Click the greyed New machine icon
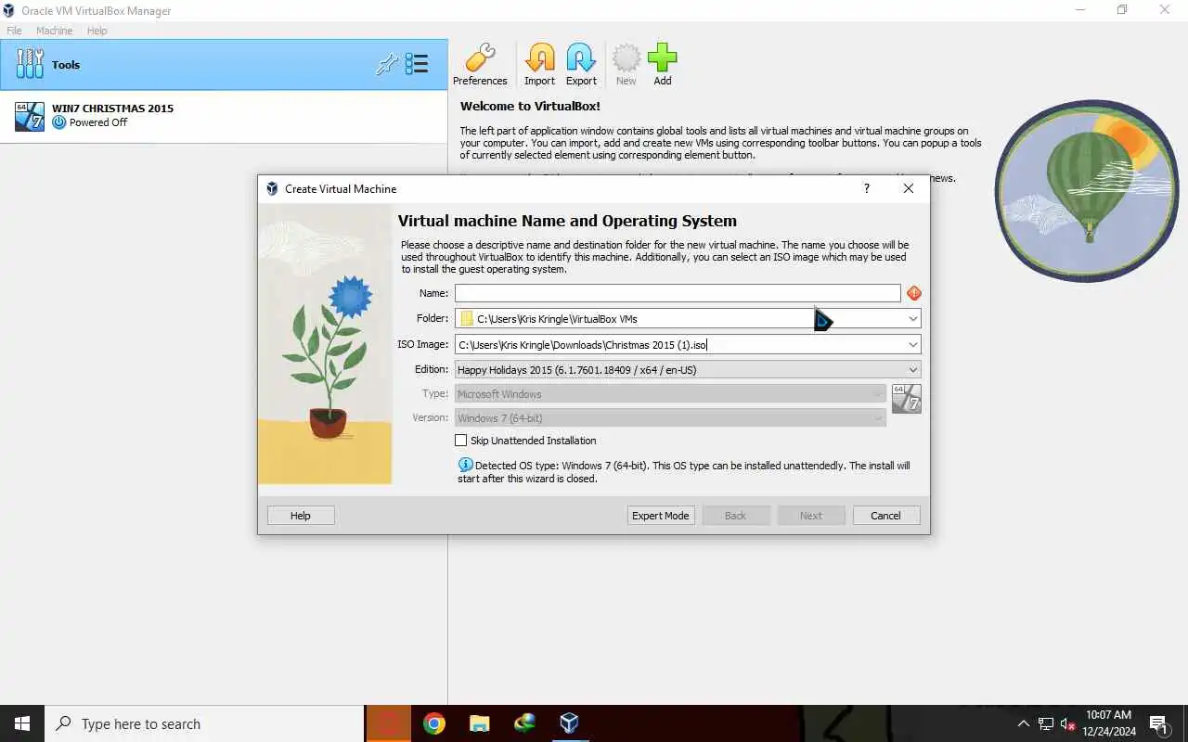This screenshot has width=1188, height=742. 626,58
